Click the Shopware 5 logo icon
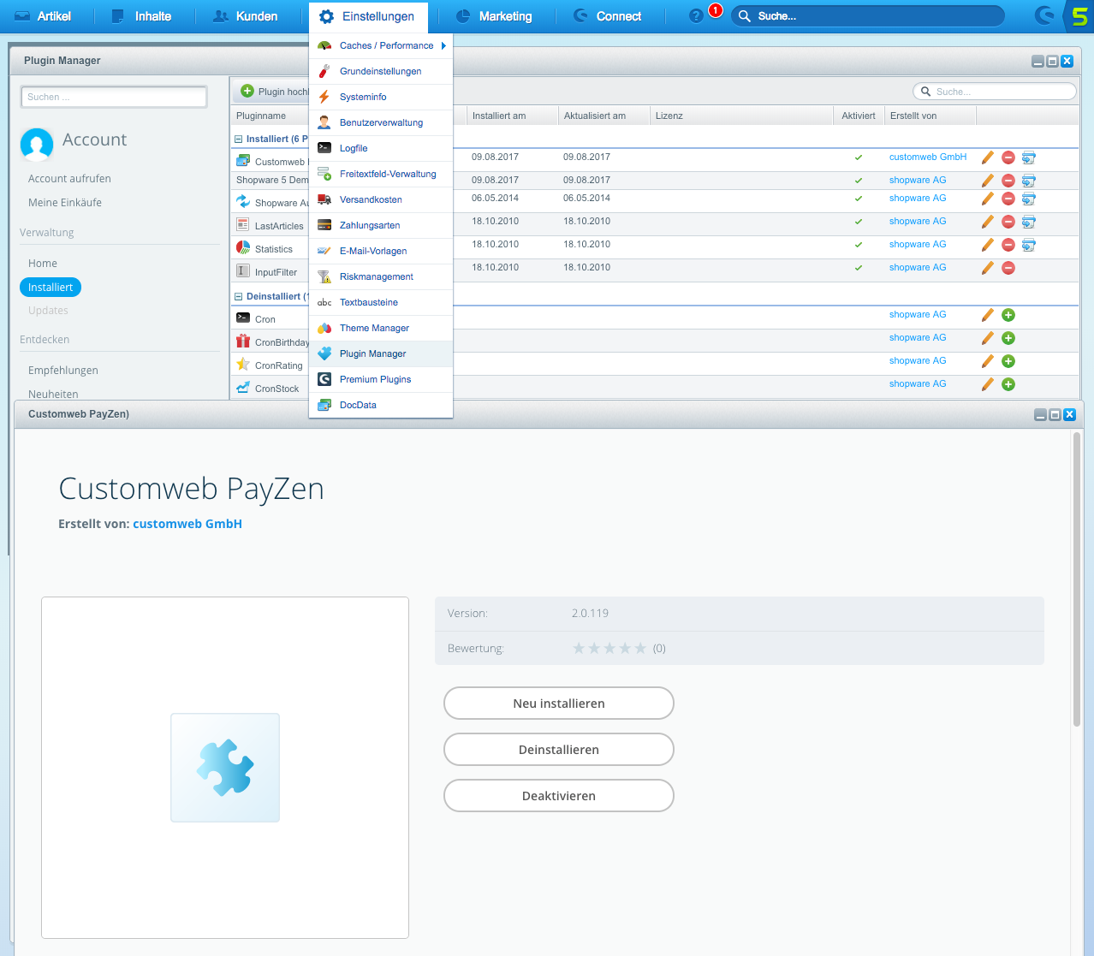 click(x=1079, y=16)
